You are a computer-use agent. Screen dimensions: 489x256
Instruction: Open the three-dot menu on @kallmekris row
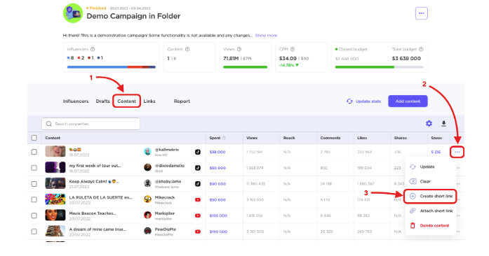(x=457, y=152)
